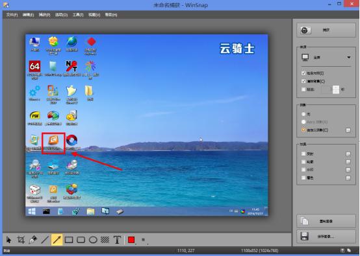Select the Rectangle shape tool
Image resolution: width=360 pixels, height=256 pixels.
tap(69, 240)
